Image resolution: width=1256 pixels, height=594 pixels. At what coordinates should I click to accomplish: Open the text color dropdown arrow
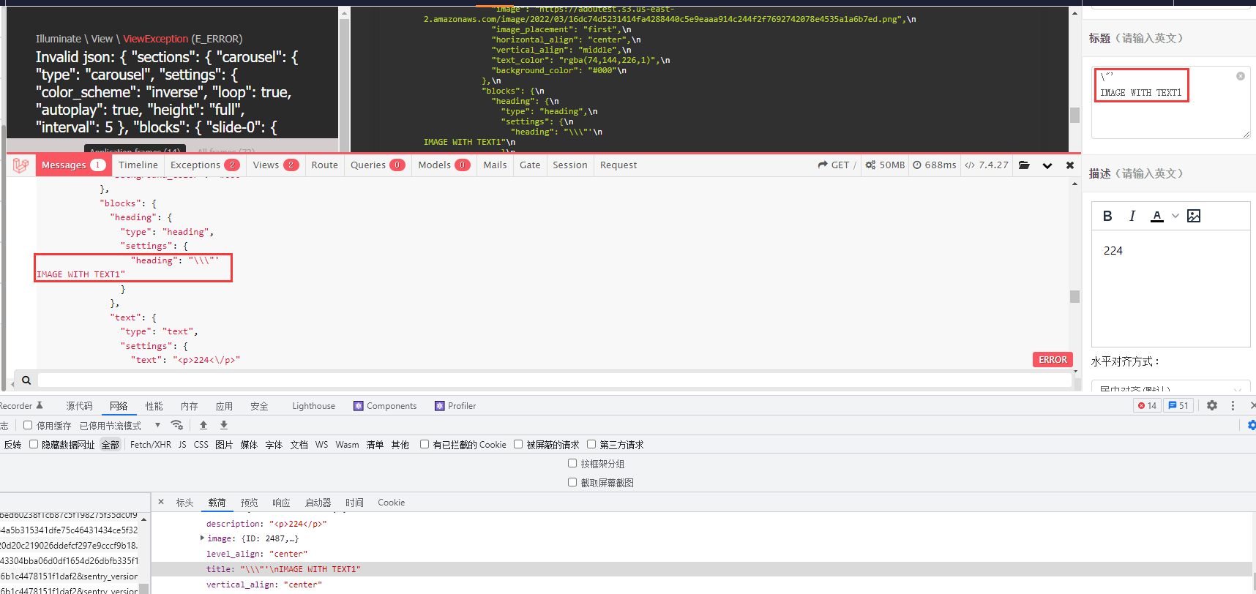point(1175,216)
